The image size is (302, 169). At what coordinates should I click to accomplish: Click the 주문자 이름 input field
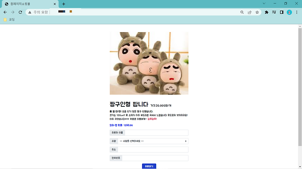point(156,132)
